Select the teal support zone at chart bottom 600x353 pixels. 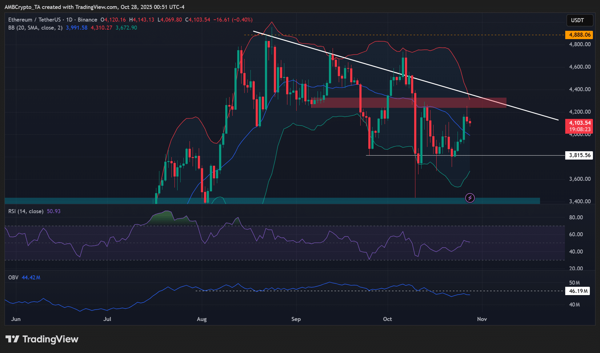pos(338,201)
